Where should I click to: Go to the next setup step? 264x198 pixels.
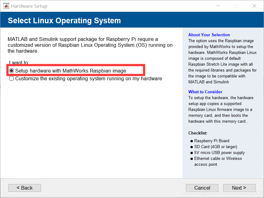tap(239, 188)
